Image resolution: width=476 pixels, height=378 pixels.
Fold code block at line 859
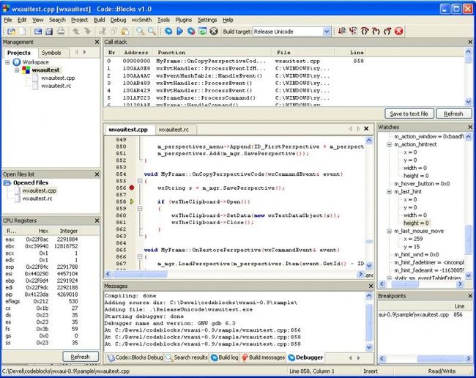tap(140, 209)
